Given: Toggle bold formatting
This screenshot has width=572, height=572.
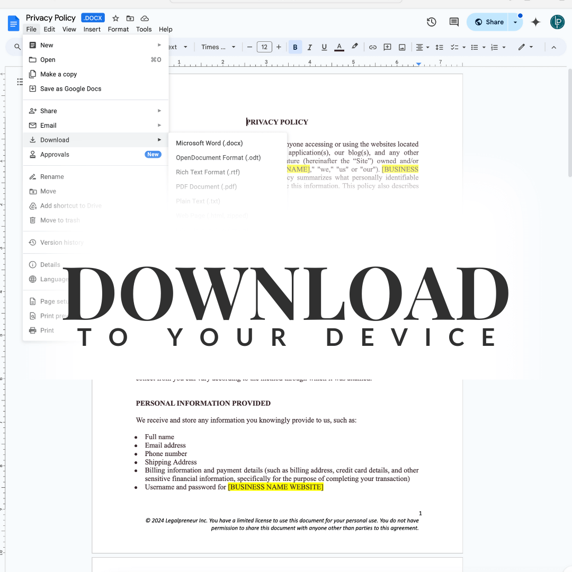Looking at the screenshot, I should 295,47.
